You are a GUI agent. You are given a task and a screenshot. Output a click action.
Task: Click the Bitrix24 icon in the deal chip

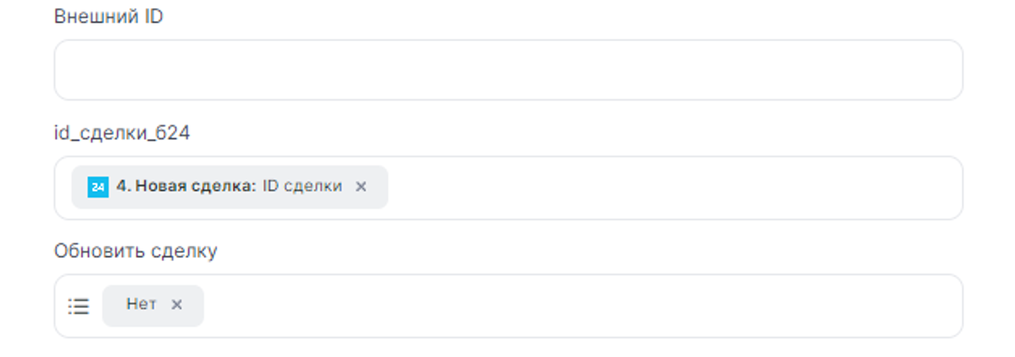(97, 187)
